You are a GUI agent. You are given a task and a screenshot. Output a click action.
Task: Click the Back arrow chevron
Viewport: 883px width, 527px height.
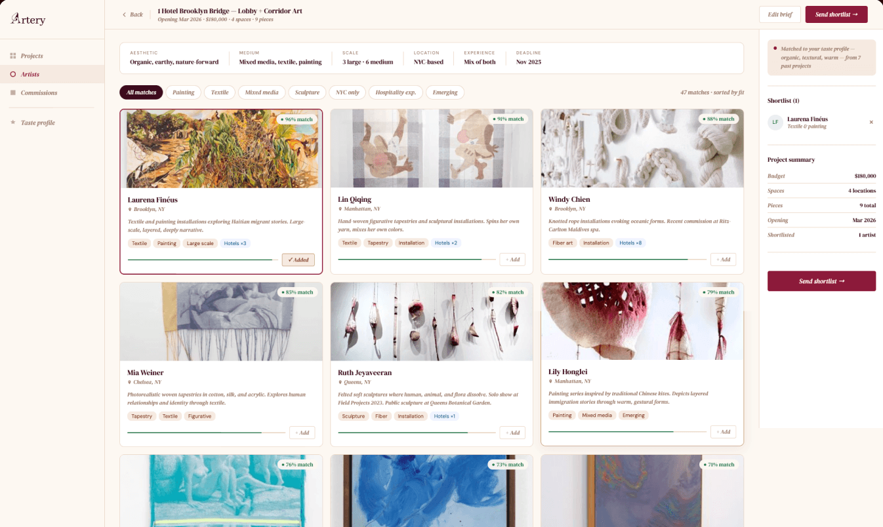click(124, 14)
